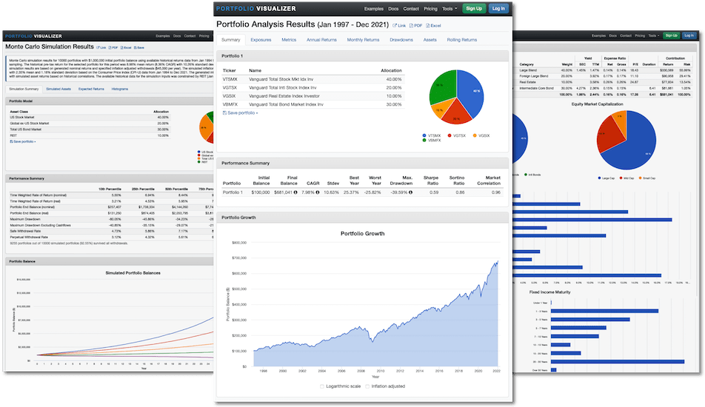705x407 pixels.
Task: Click the blue Large Cap legend marker in right window
Action: tap(599, 178)
